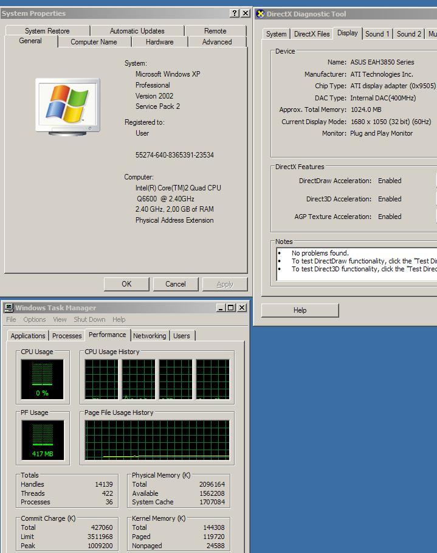The width and height of the screenshot is (437, 553).
Task: Close the System Properties dialog
Action: (245, 13)
